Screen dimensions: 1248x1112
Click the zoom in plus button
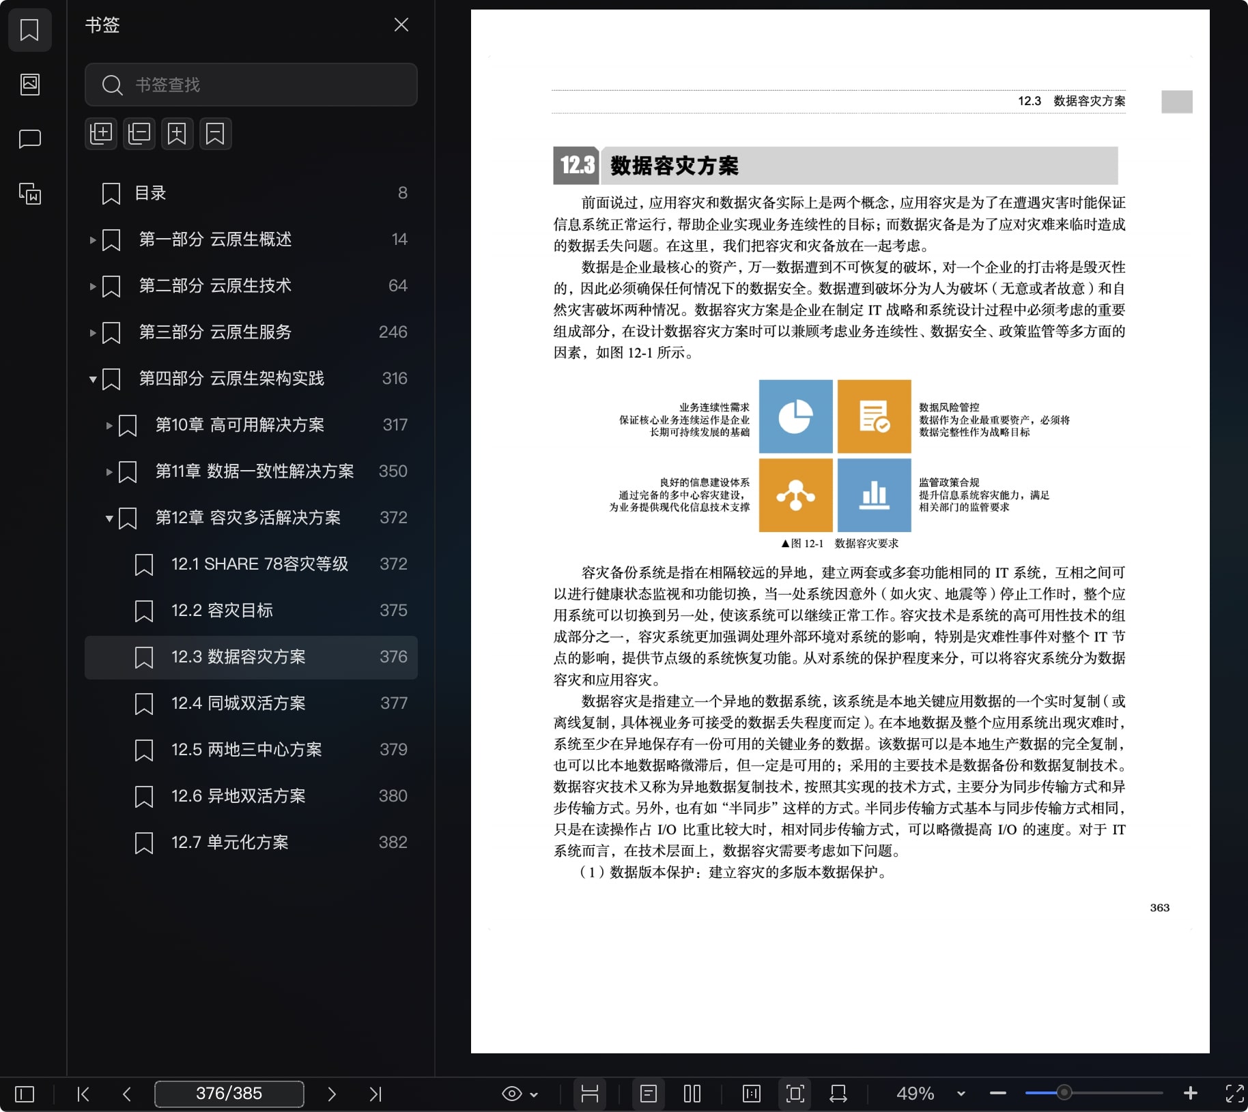[x=1191, y=1094]
